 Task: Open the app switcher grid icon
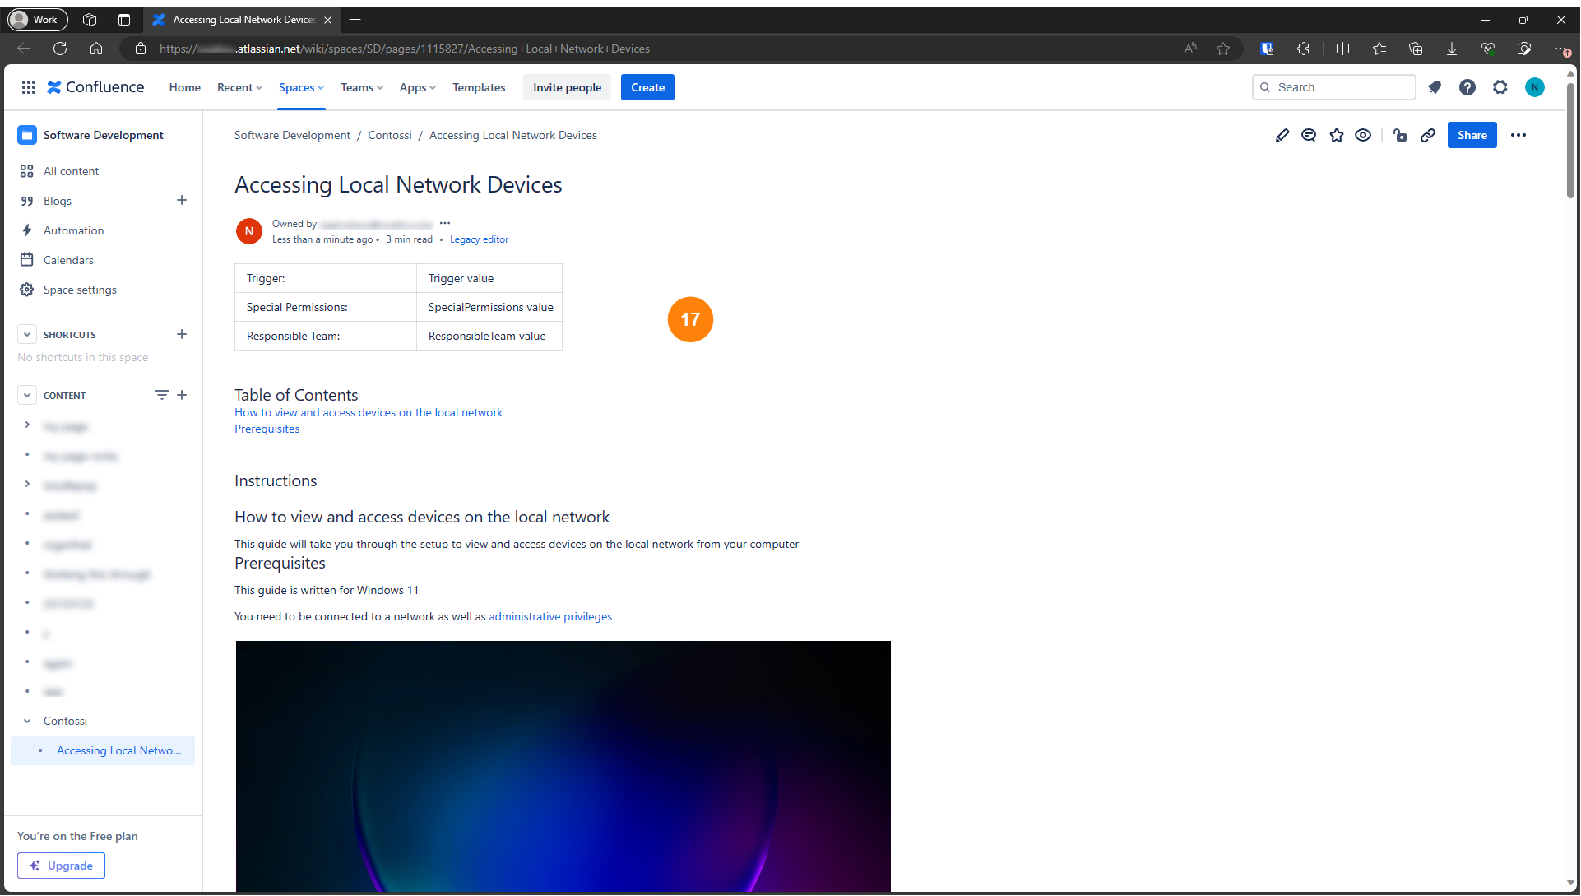[x=29, y=87]
